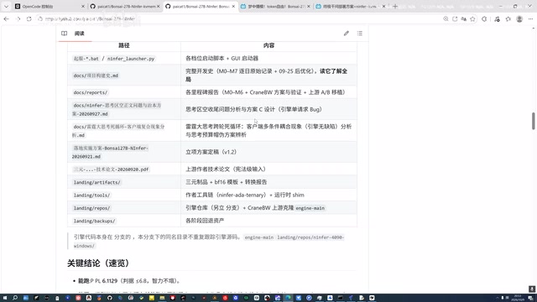The image size is (537, 302).
Task: Switch to the 梦中情模 token自由 tab
Action: coord(275,6)
